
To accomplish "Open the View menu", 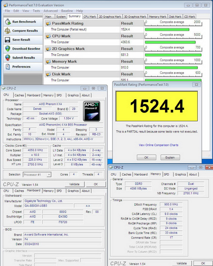I will click(25, 11).
